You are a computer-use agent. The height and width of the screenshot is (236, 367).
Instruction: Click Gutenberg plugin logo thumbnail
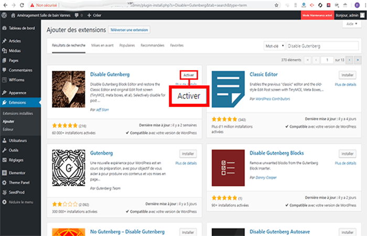(69, 168)
